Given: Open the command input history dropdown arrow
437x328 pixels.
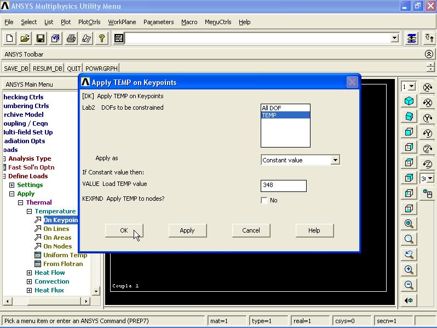Looking at the screenshot, I should tap(394, 38).
